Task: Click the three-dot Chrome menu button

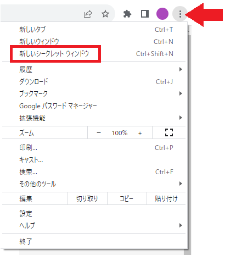Action: 180,14
